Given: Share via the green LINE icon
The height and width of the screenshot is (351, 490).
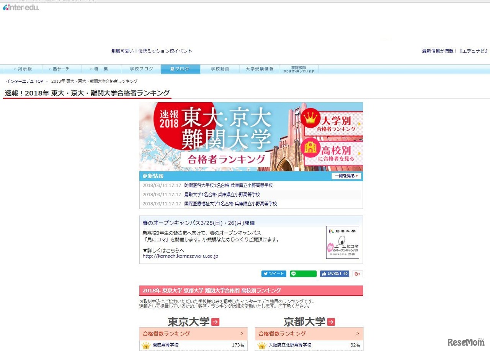Looking at the screenshot, I should coord(303,274).
